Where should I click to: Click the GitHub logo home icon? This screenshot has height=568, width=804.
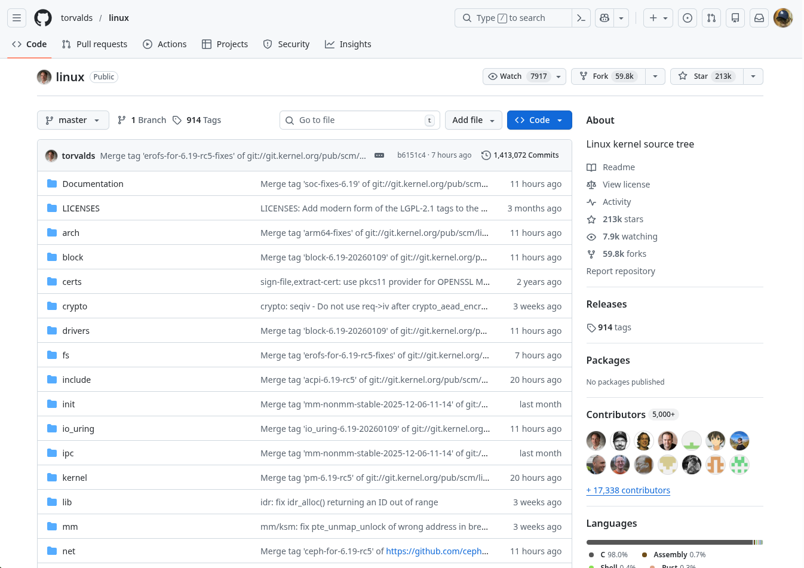point(43,18)
